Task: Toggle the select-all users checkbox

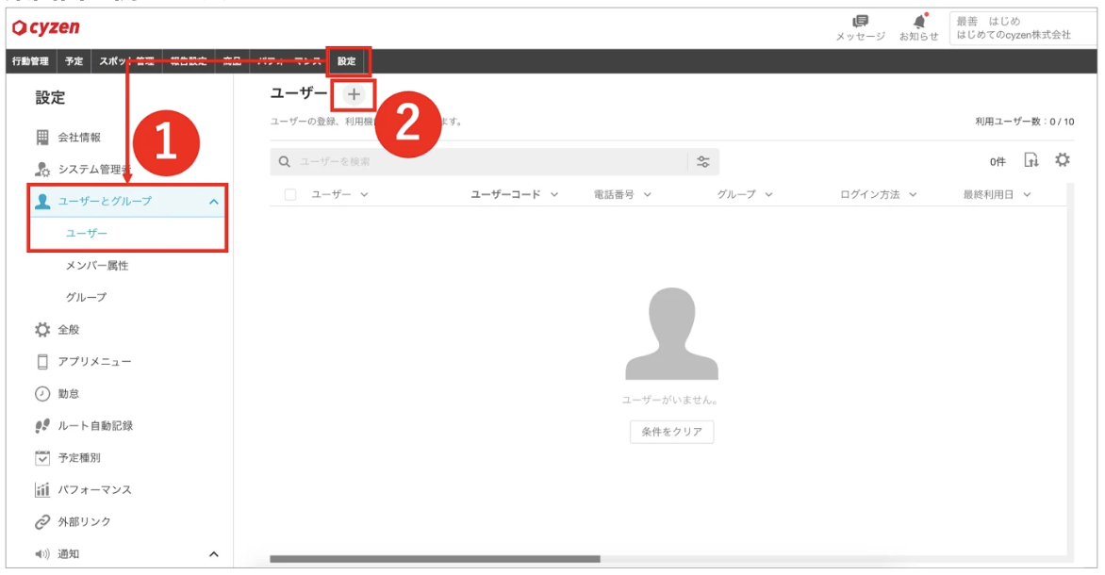Action: [x=290, y=194]
